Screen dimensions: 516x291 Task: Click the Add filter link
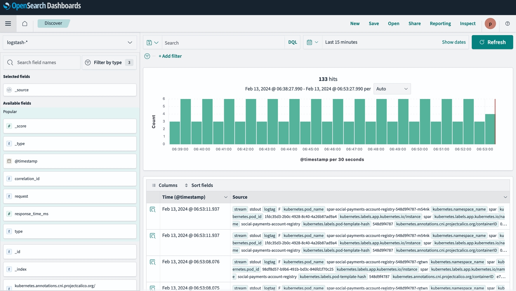170,56
